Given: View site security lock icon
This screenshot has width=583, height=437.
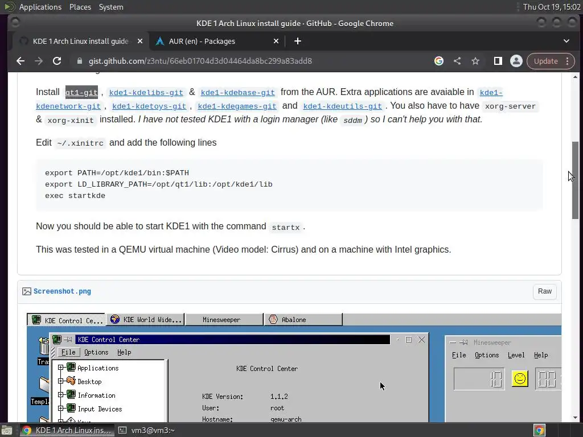Looking at the screenshot, I should [x=79, y=61].
